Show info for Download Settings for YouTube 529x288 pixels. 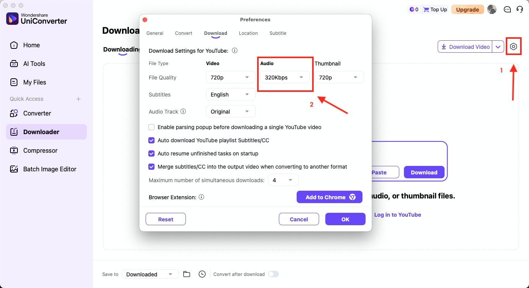tap(235, 50)
